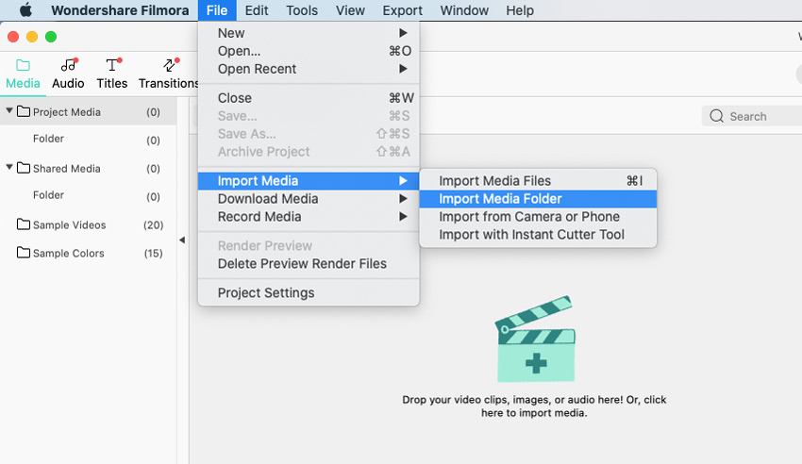Expand the Download Media submenu
The image size is (802, 464).
coord(309,199)
